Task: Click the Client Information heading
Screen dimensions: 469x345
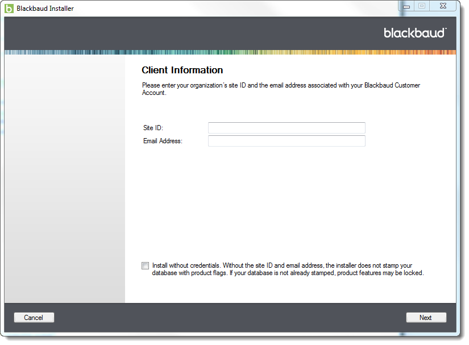Action: (182, 70)
